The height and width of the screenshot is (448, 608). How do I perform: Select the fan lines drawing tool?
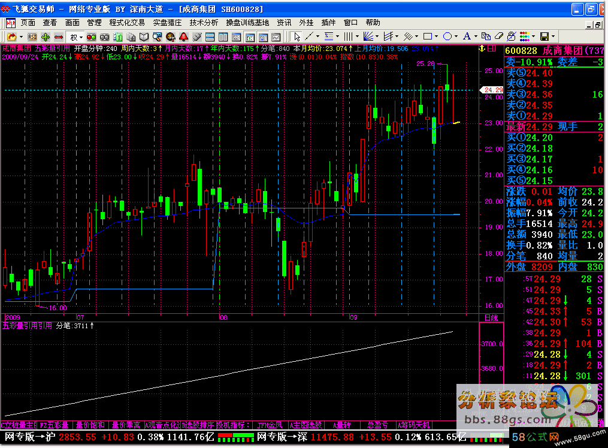point(368,37)
